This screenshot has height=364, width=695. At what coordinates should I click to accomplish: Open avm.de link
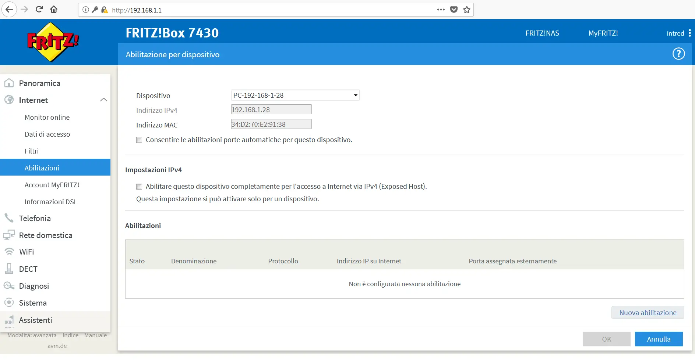(57, 346)
